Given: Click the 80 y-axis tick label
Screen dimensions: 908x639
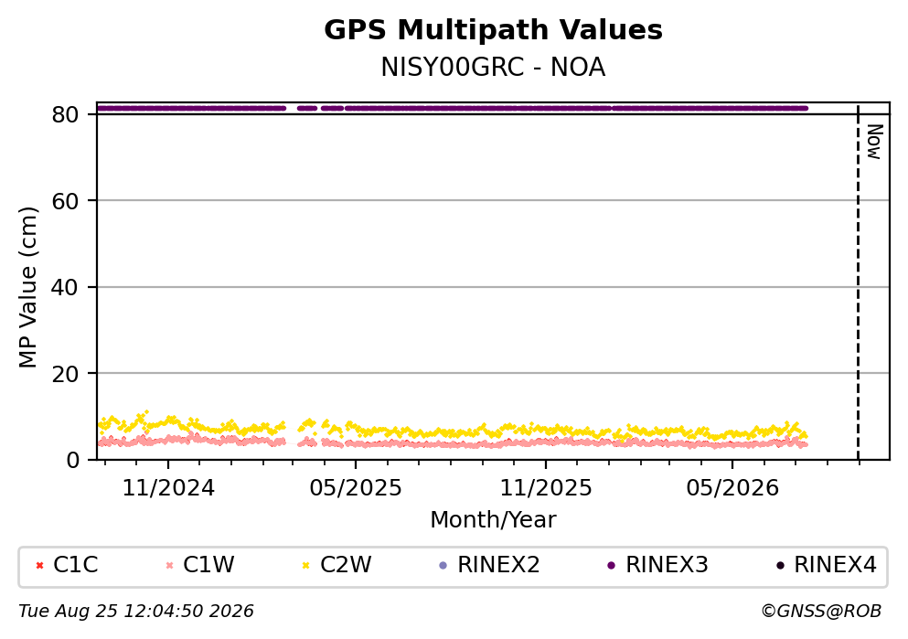Looking at the screenshot, I should (65, 114).
